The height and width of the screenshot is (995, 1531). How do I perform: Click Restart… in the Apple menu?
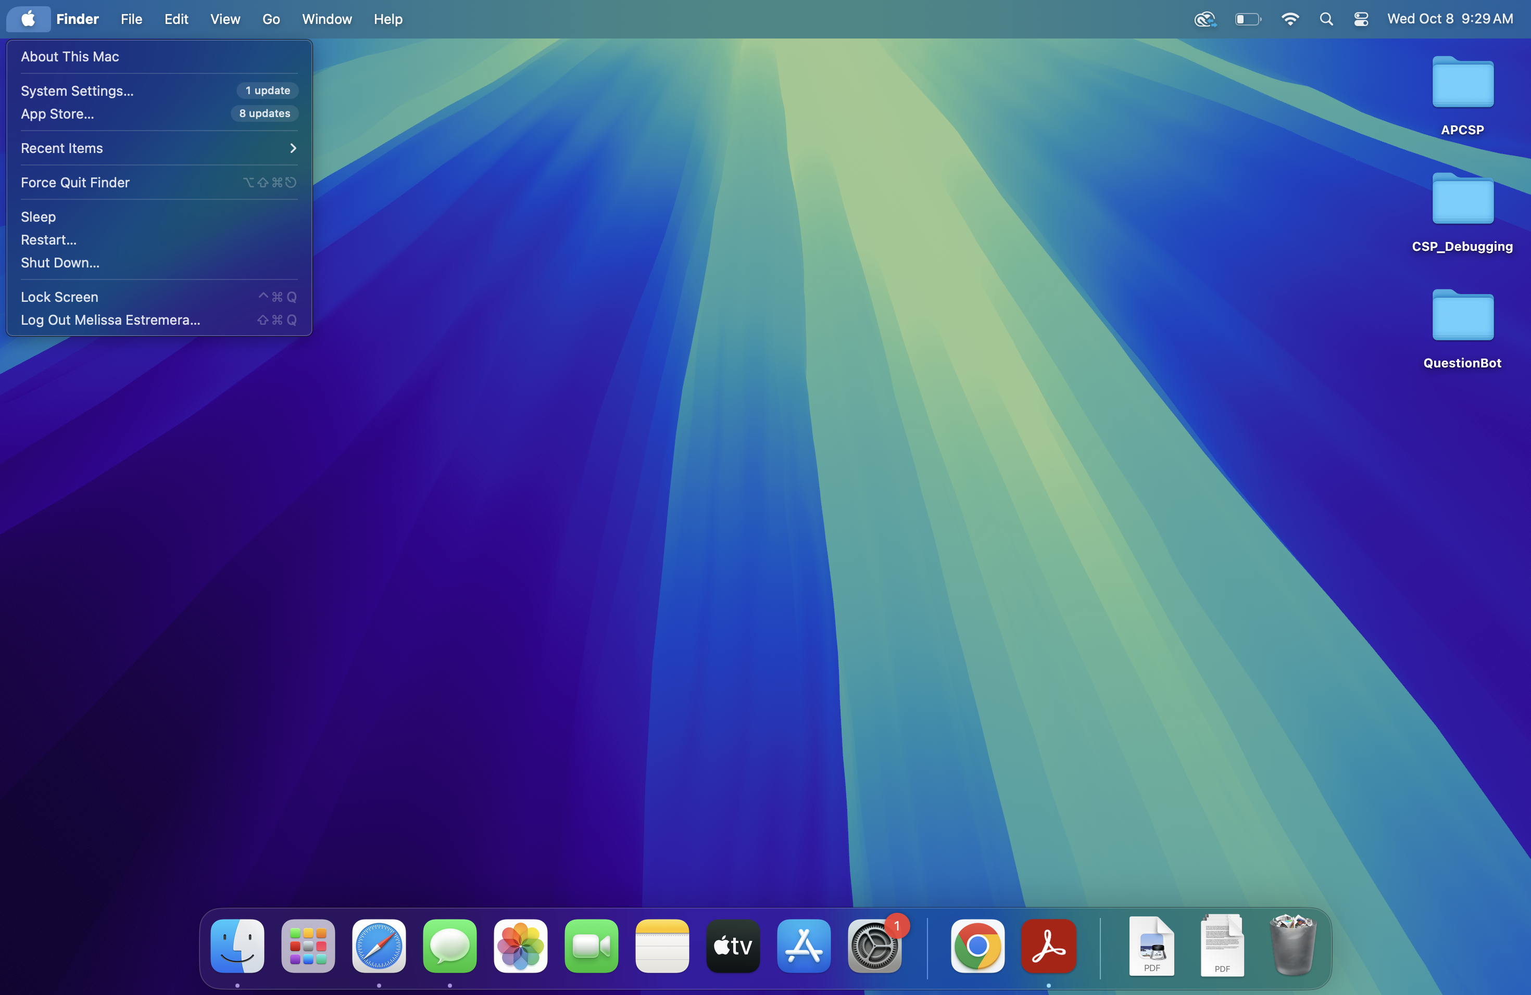[49, 240]
